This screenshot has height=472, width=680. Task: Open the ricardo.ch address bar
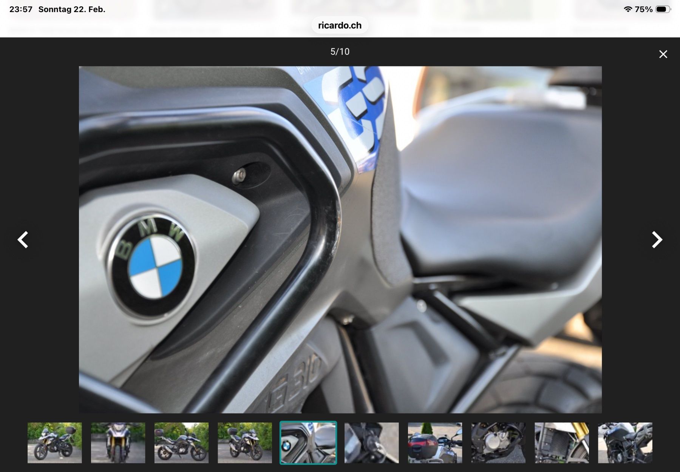tap(340, 25)
